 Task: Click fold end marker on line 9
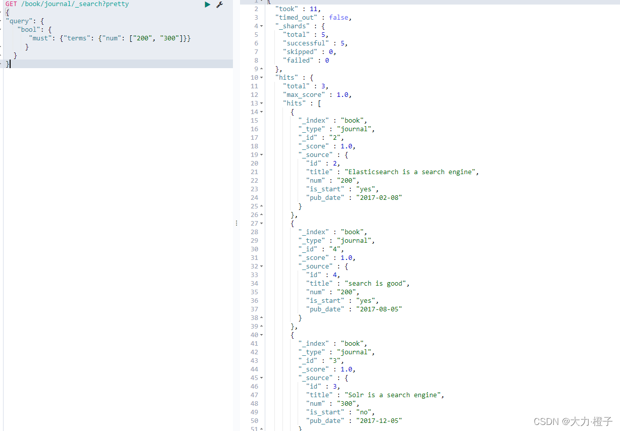point(261,69)
